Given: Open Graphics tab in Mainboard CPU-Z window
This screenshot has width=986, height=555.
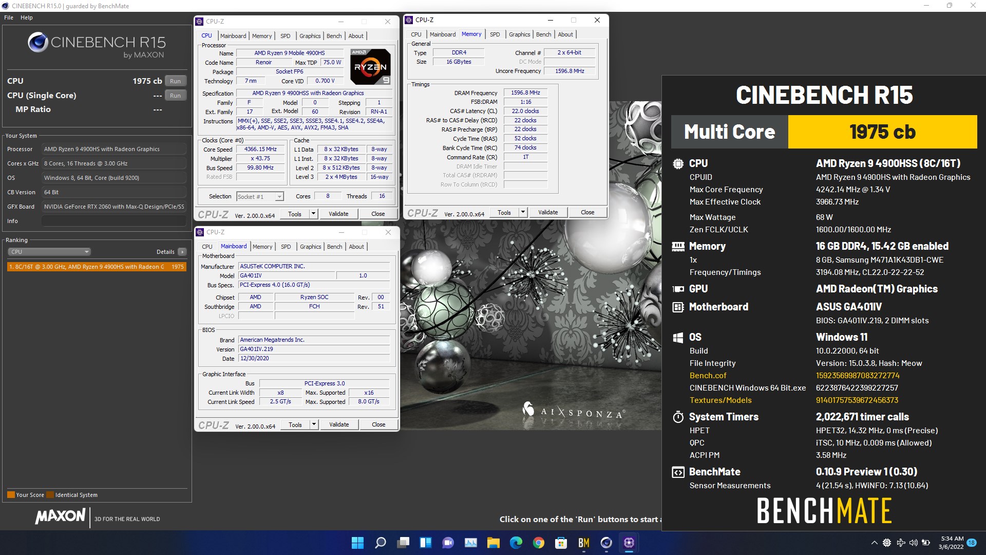Looking at the screenshot, I should click(311, 247).
